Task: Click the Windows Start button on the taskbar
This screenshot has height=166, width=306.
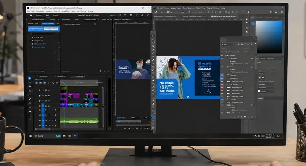Action: 31,136
